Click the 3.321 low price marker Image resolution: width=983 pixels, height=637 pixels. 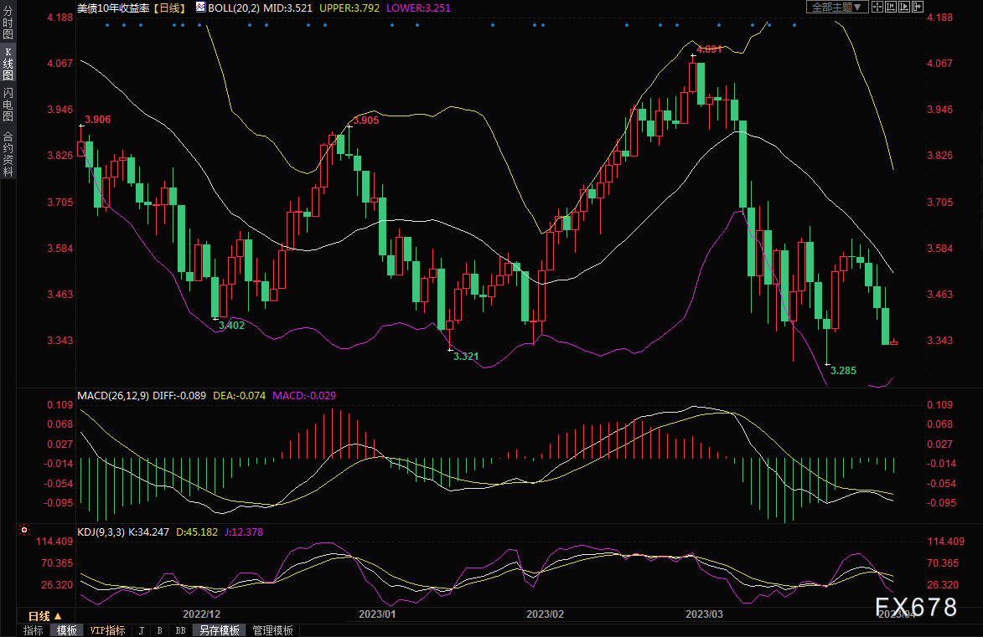click(466, 356)
